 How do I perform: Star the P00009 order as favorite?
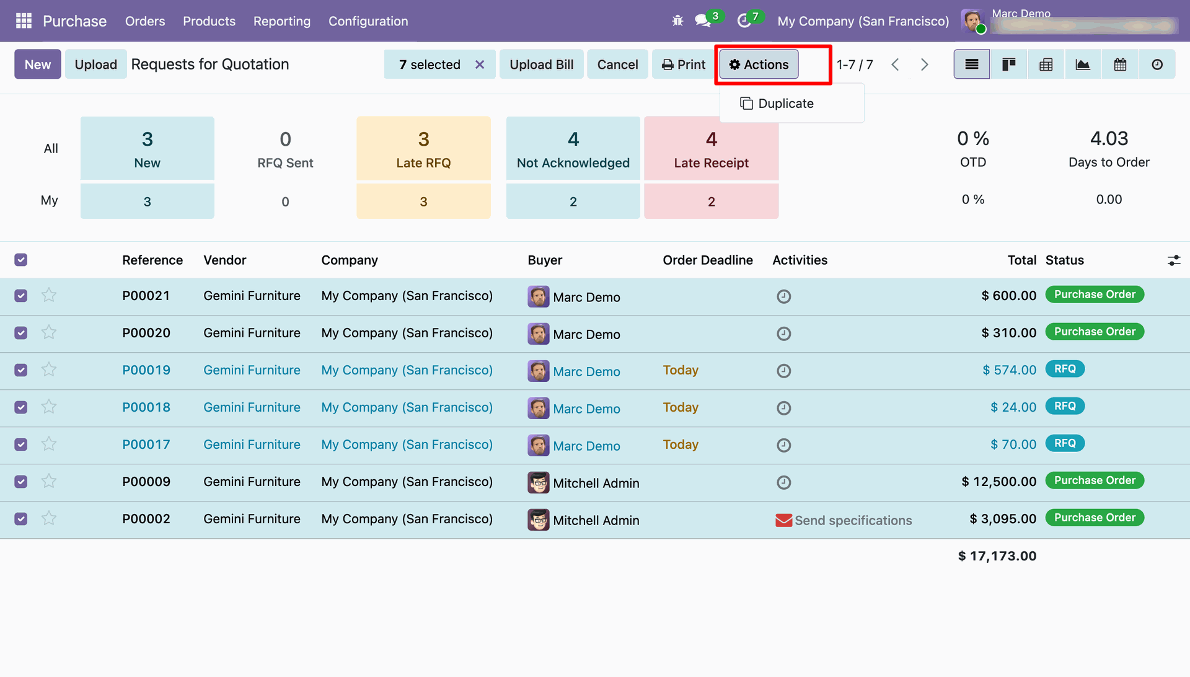tap(49, 481)
